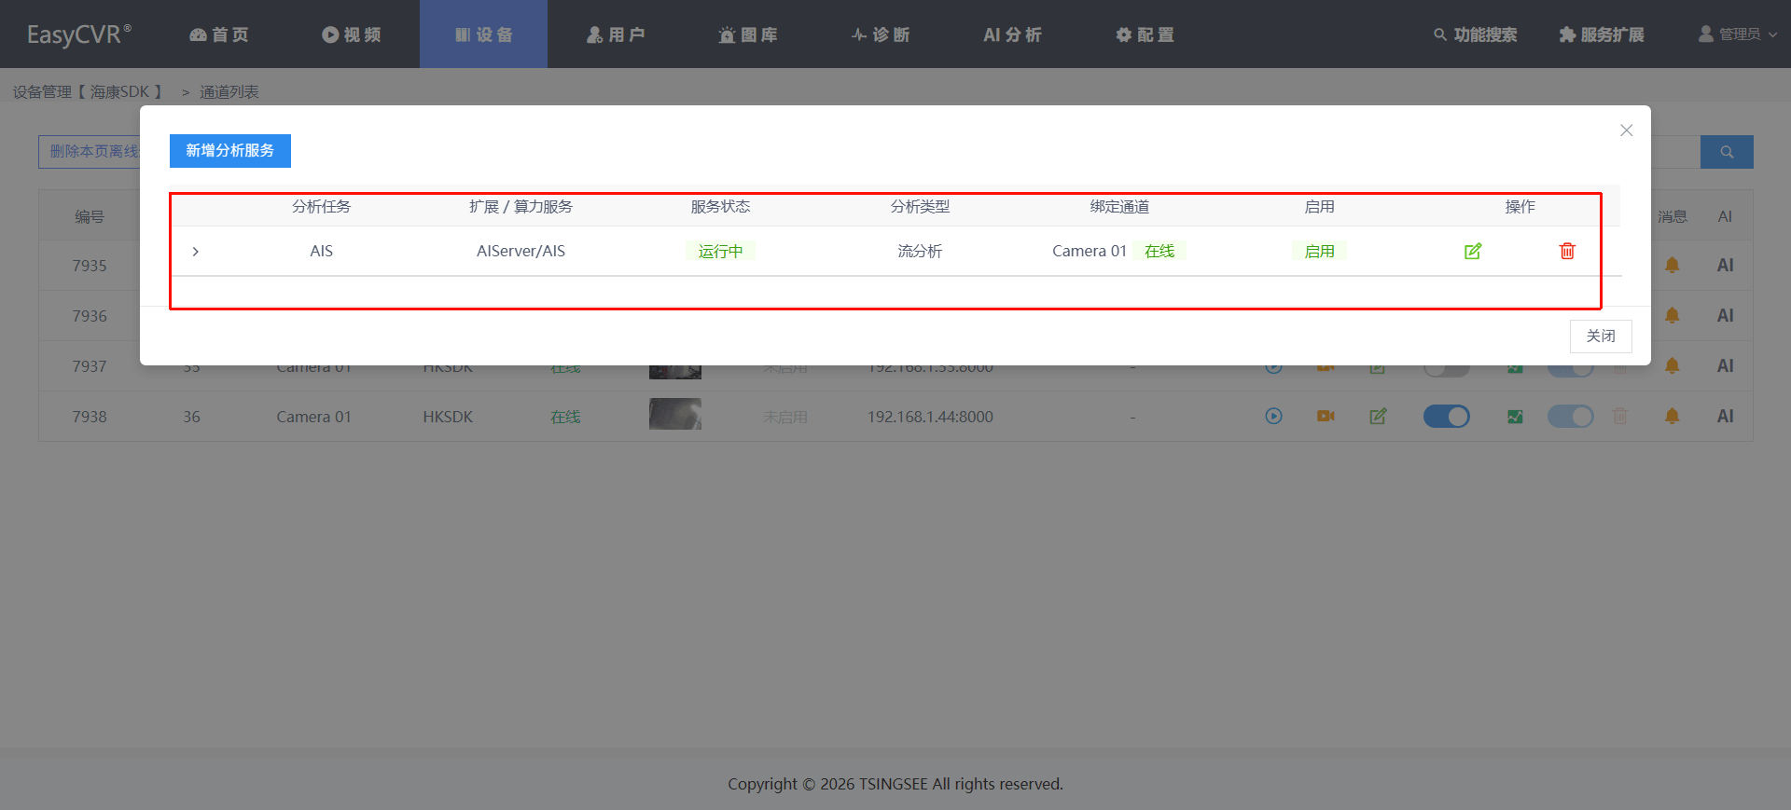Screen dimensions: 1791x810
Task: Open the 配置 settings menu
Action: coord(1145,34)
